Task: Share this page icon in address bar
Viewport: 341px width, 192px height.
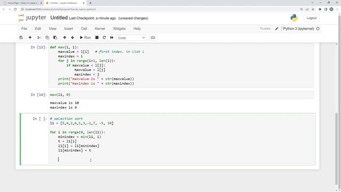Action: click(307, 10)
